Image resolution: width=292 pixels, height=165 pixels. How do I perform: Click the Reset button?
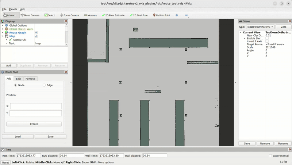pos(5,162)
